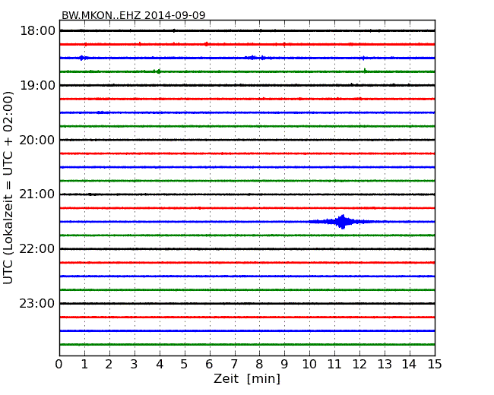
Task: Select the 20:00 time label
Action: [x=37, y=140]
